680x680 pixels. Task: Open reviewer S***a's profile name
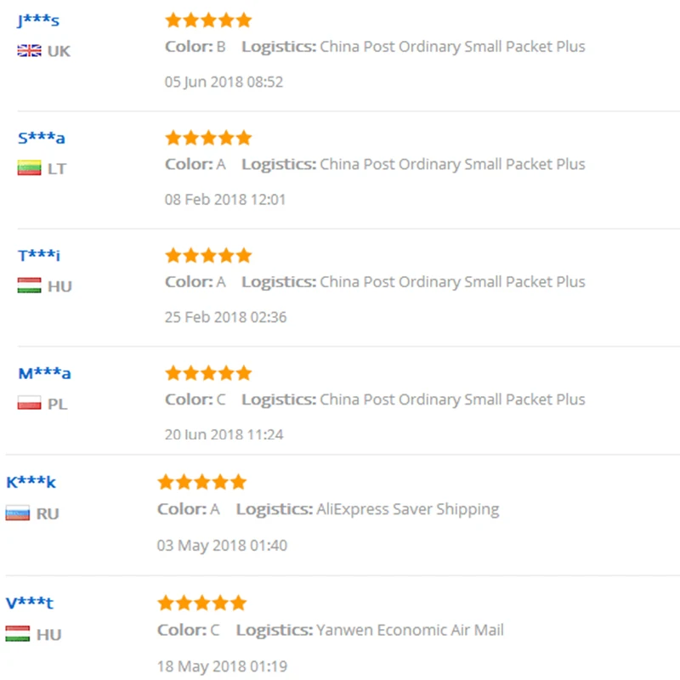pyautogui.click(x=41, y=139)
